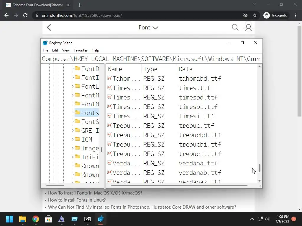Click string icon of times.ttf entry

[x=110, y=87]
